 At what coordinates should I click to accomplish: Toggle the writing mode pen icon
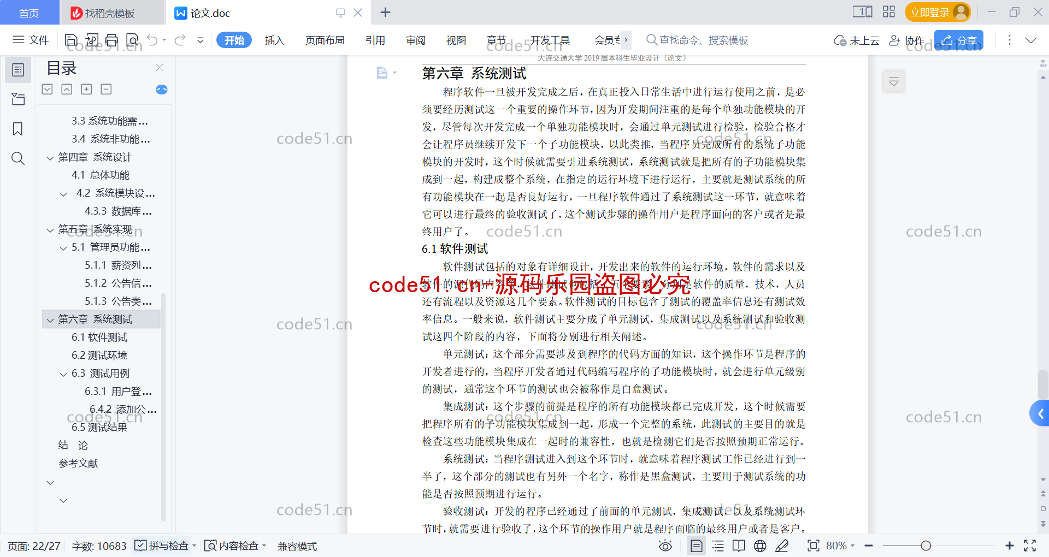(782, 546)
